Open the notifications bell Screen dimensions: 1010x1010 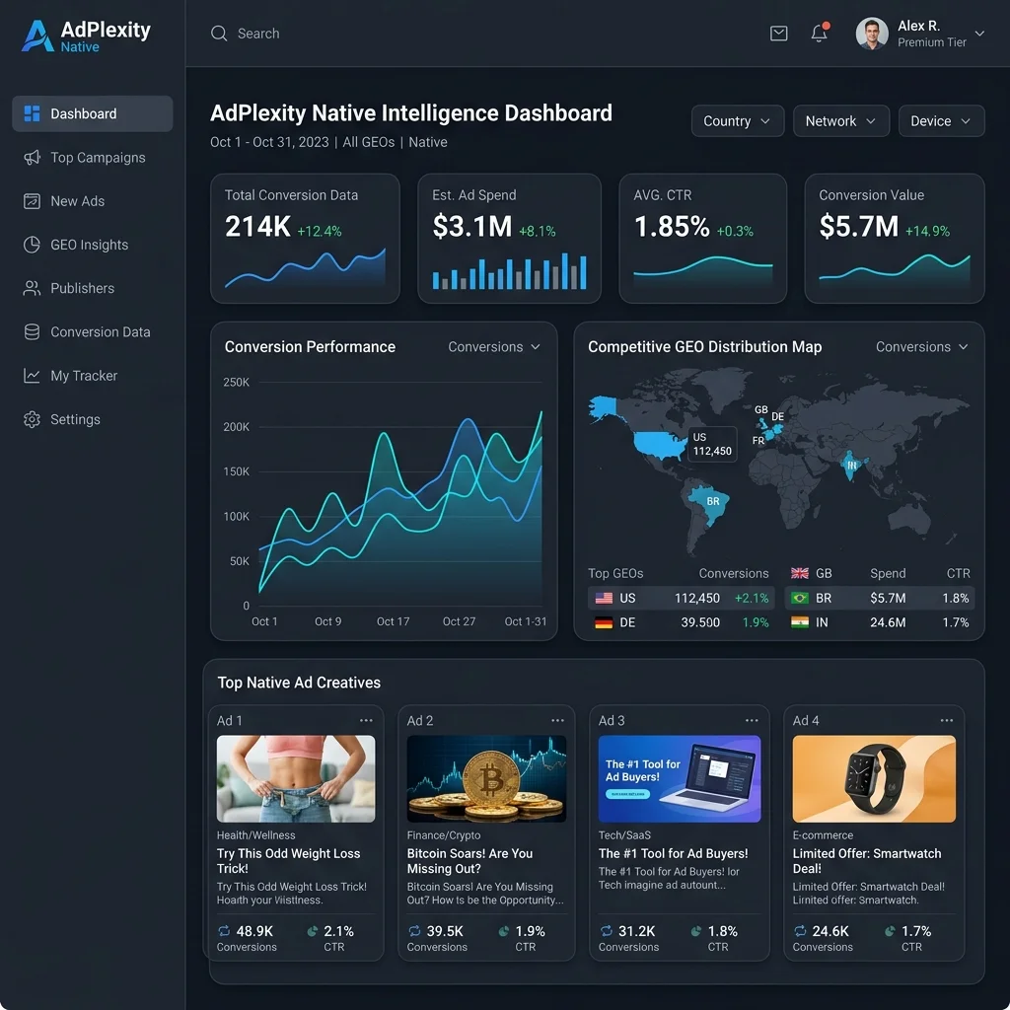pyautogui.click(x=820, y=33)
